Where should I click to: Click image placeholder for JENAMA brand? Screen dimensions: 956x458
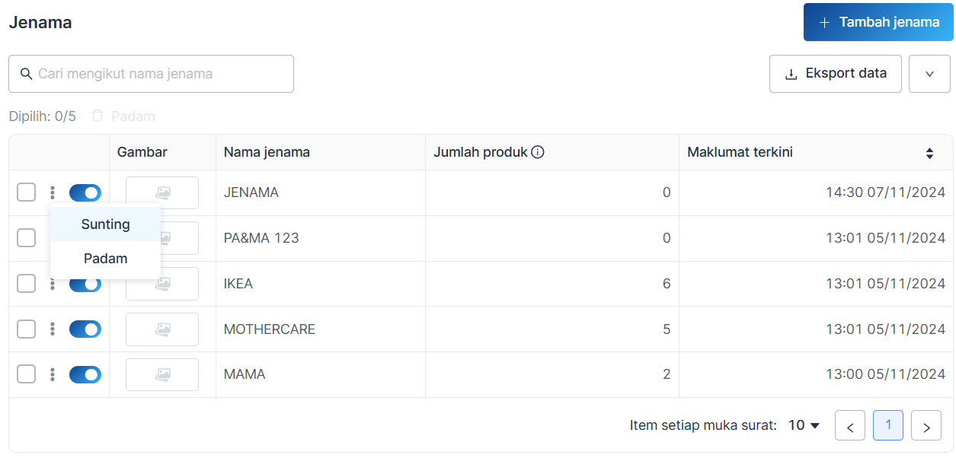click(x=162, y=192)
